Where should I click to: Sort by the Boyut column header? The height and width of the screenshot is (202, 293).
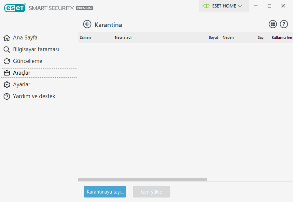(x=213, y=37)
